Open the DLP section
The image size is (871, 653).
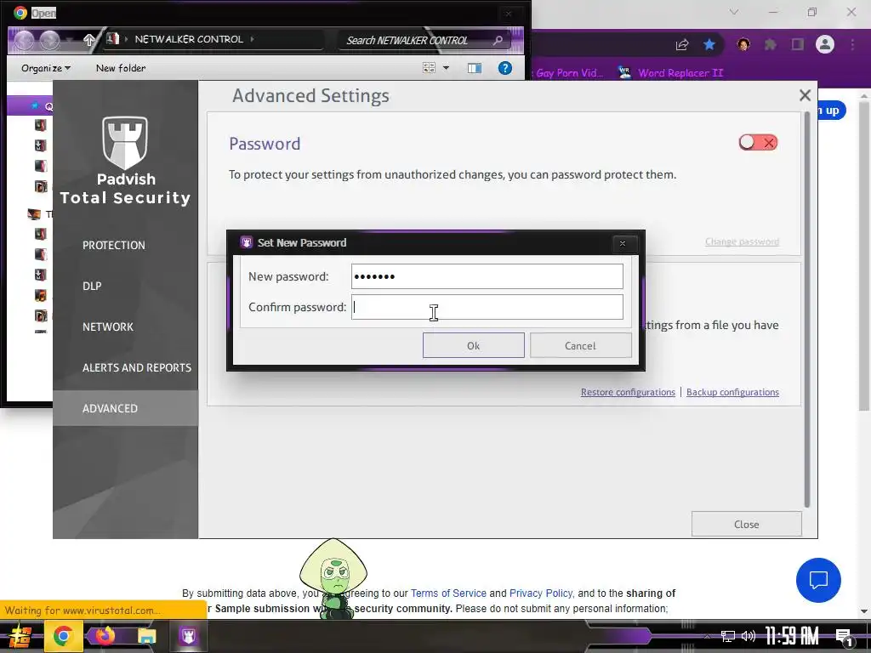coord(92,286)
